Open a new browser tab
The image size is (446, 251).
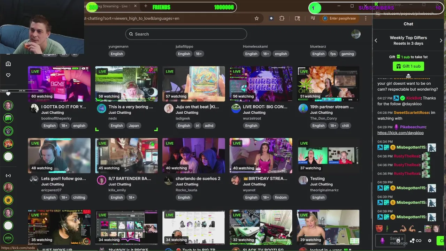click(146, 6)
